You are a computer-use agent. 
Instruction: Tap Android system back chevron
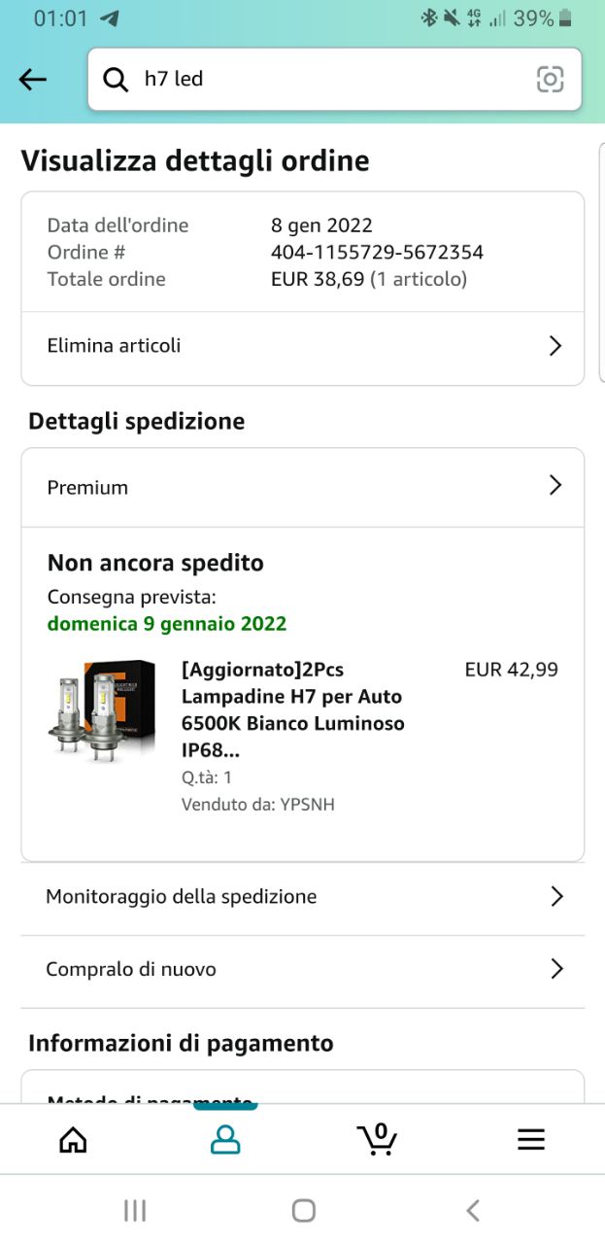tap(473, 1210)
